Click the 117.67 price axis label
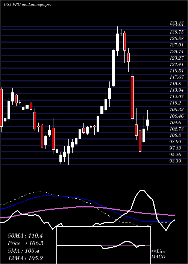This screenshot has height=264, width=188. (177, 77)
